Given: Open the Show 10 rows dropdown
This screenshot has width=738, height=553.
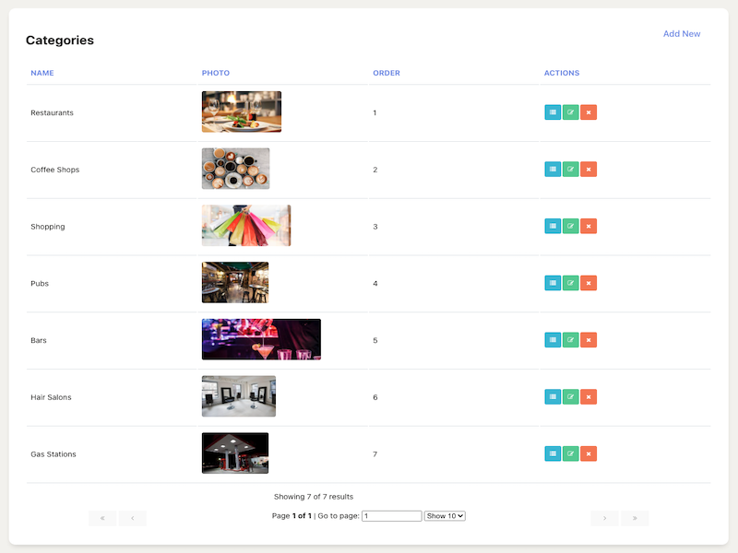Looking at the screenshot, I should tap(445, 516).
